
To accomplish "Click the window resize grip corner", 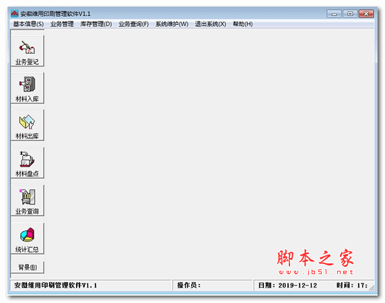I will tap(372, 288).
